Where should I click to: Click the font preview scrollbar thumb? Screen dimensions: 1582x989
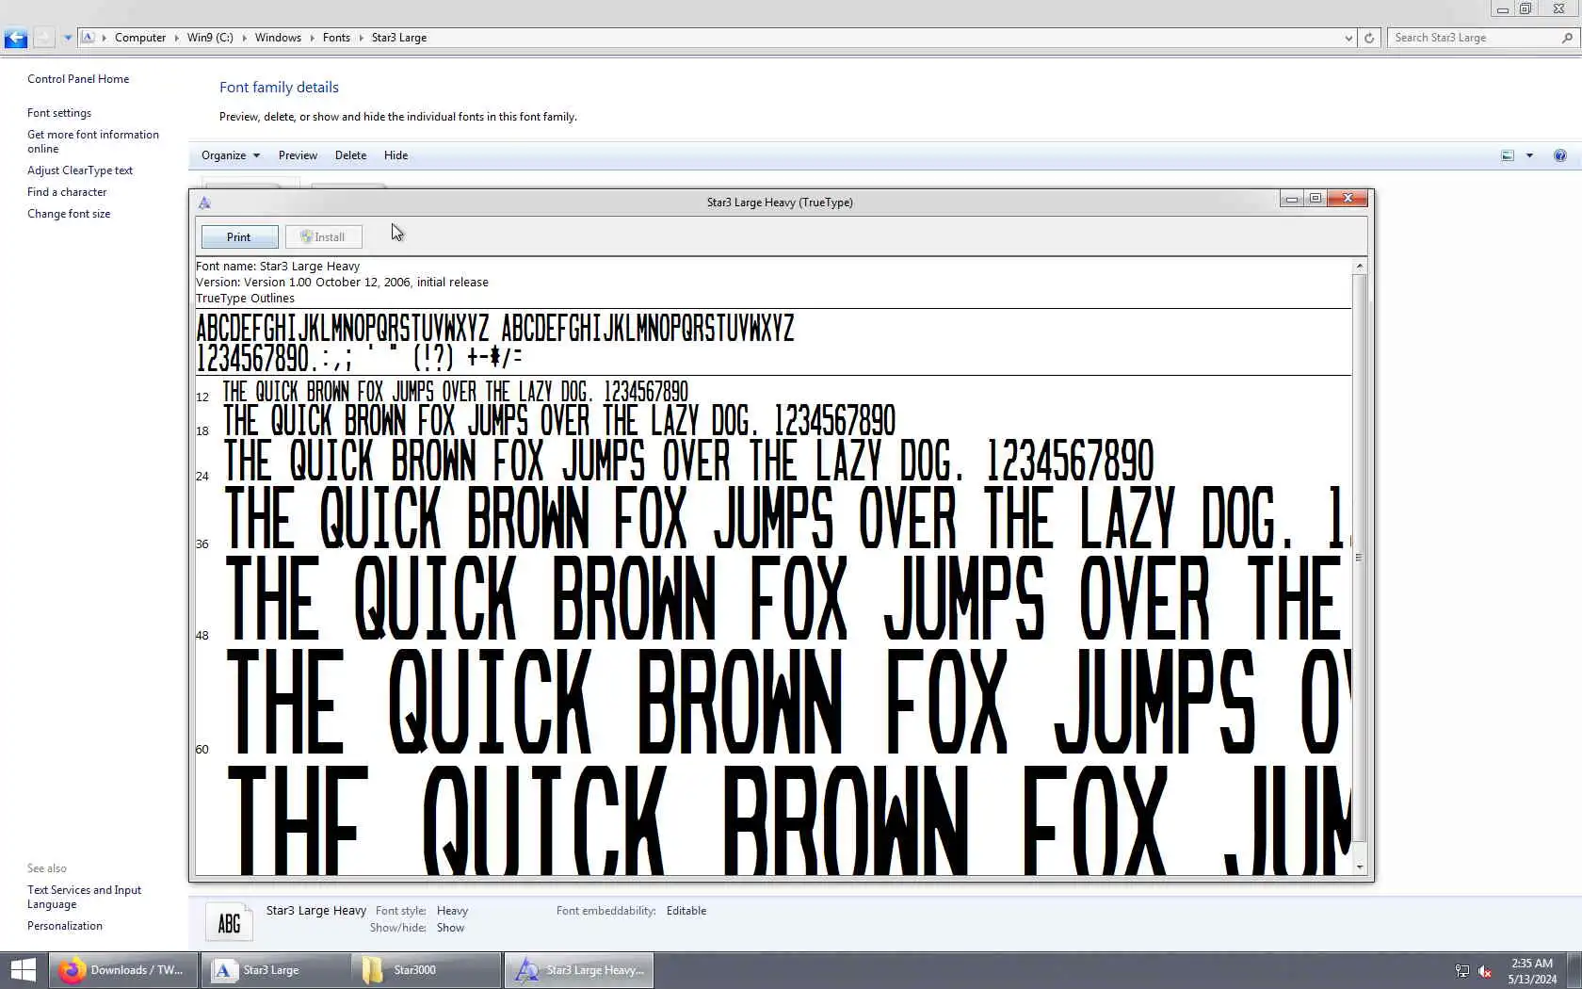(1359, 558)
